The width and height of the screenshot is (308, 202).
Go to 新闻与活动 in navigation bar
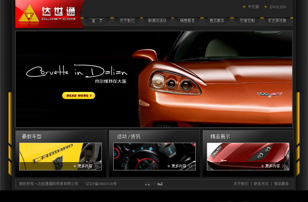157,21
